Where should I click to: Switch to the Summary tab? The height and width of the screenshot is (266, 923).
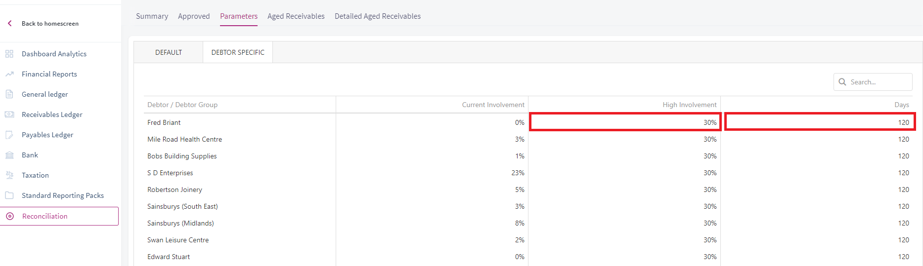point(152,16)
